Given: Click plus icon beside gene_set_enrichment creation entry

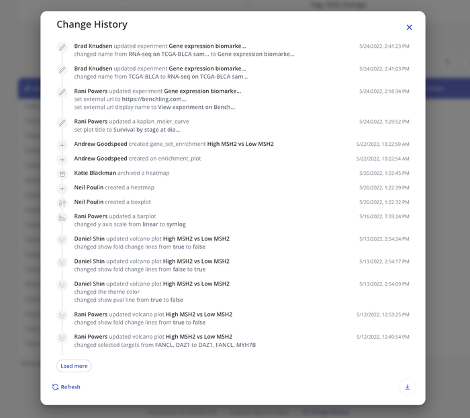Looking at the screenshot, I should [x=62, y=144].
